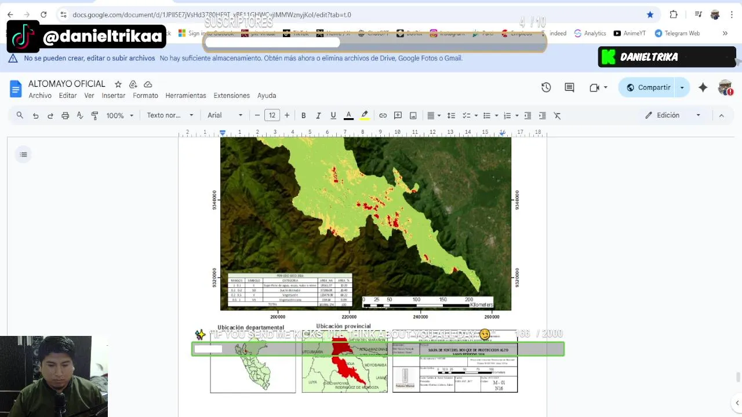Increase the font size
Image resolution: width=742 pixels, height=417 pixels.
[287, 115]
